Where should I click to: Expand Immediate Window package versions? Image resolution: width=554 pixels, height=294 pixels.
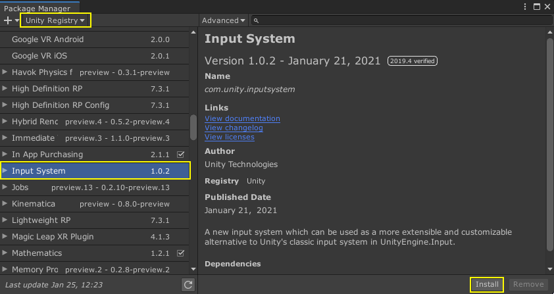tap(5, 138)
